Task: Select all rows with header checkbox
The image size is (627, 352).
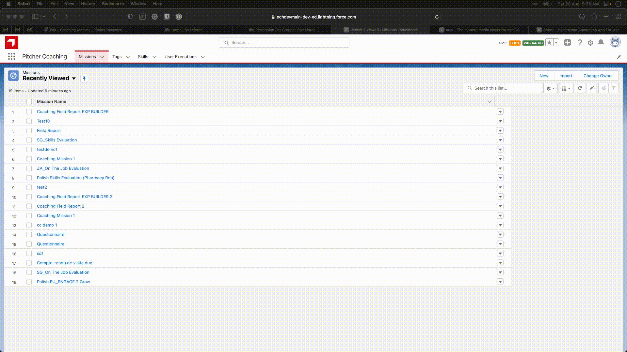Action: pyautogui.click(x=29, y=102)
